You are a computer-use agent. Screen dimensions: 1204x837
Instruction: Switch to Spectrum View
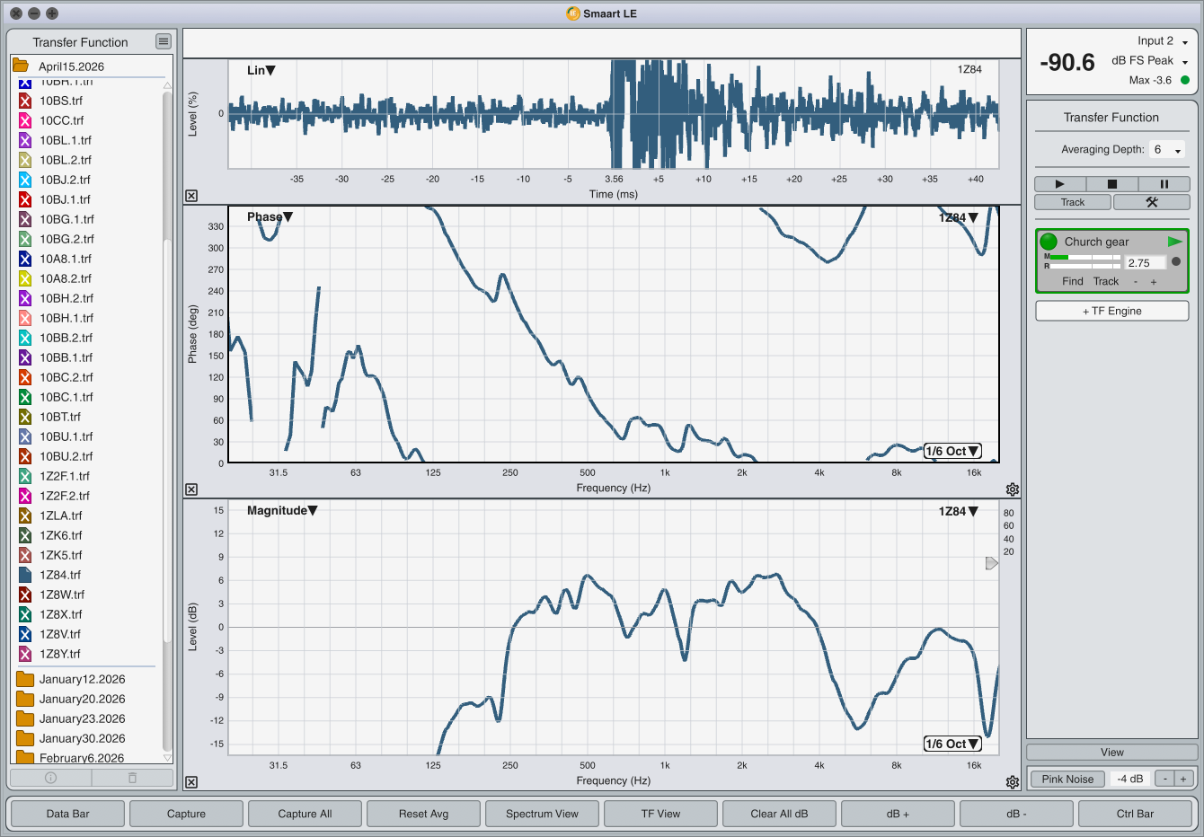coord(543,814)
